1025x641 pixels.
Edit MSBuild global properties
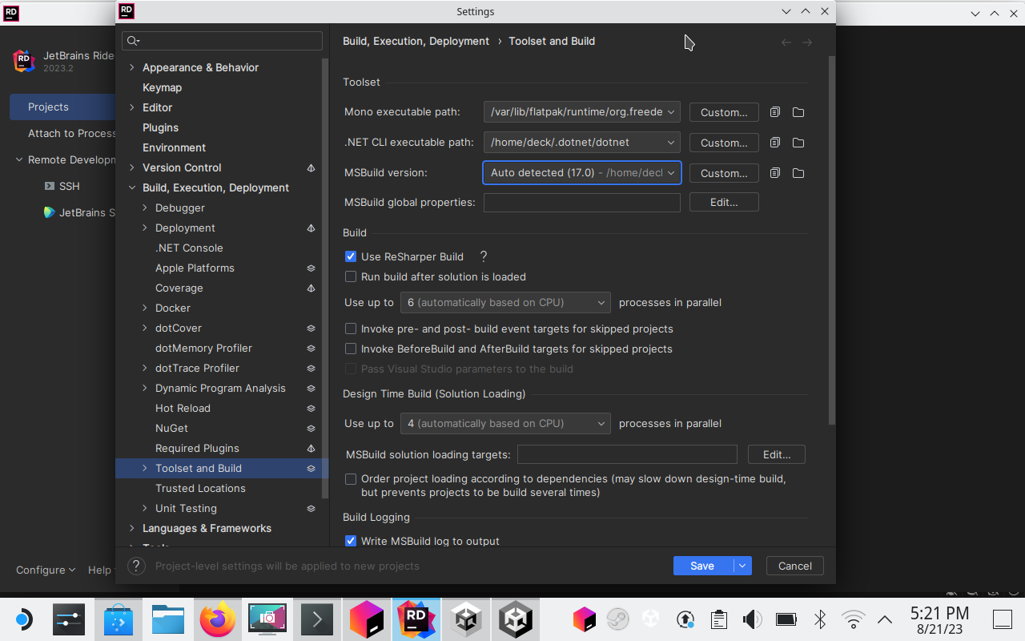coord(724,203)
